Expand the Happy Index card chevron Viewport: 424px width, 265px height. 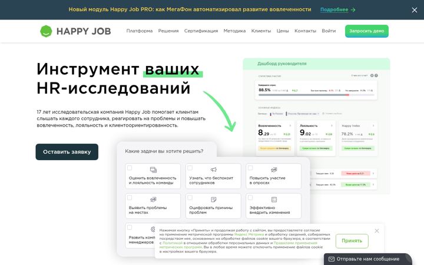click(x=373, y=126)
